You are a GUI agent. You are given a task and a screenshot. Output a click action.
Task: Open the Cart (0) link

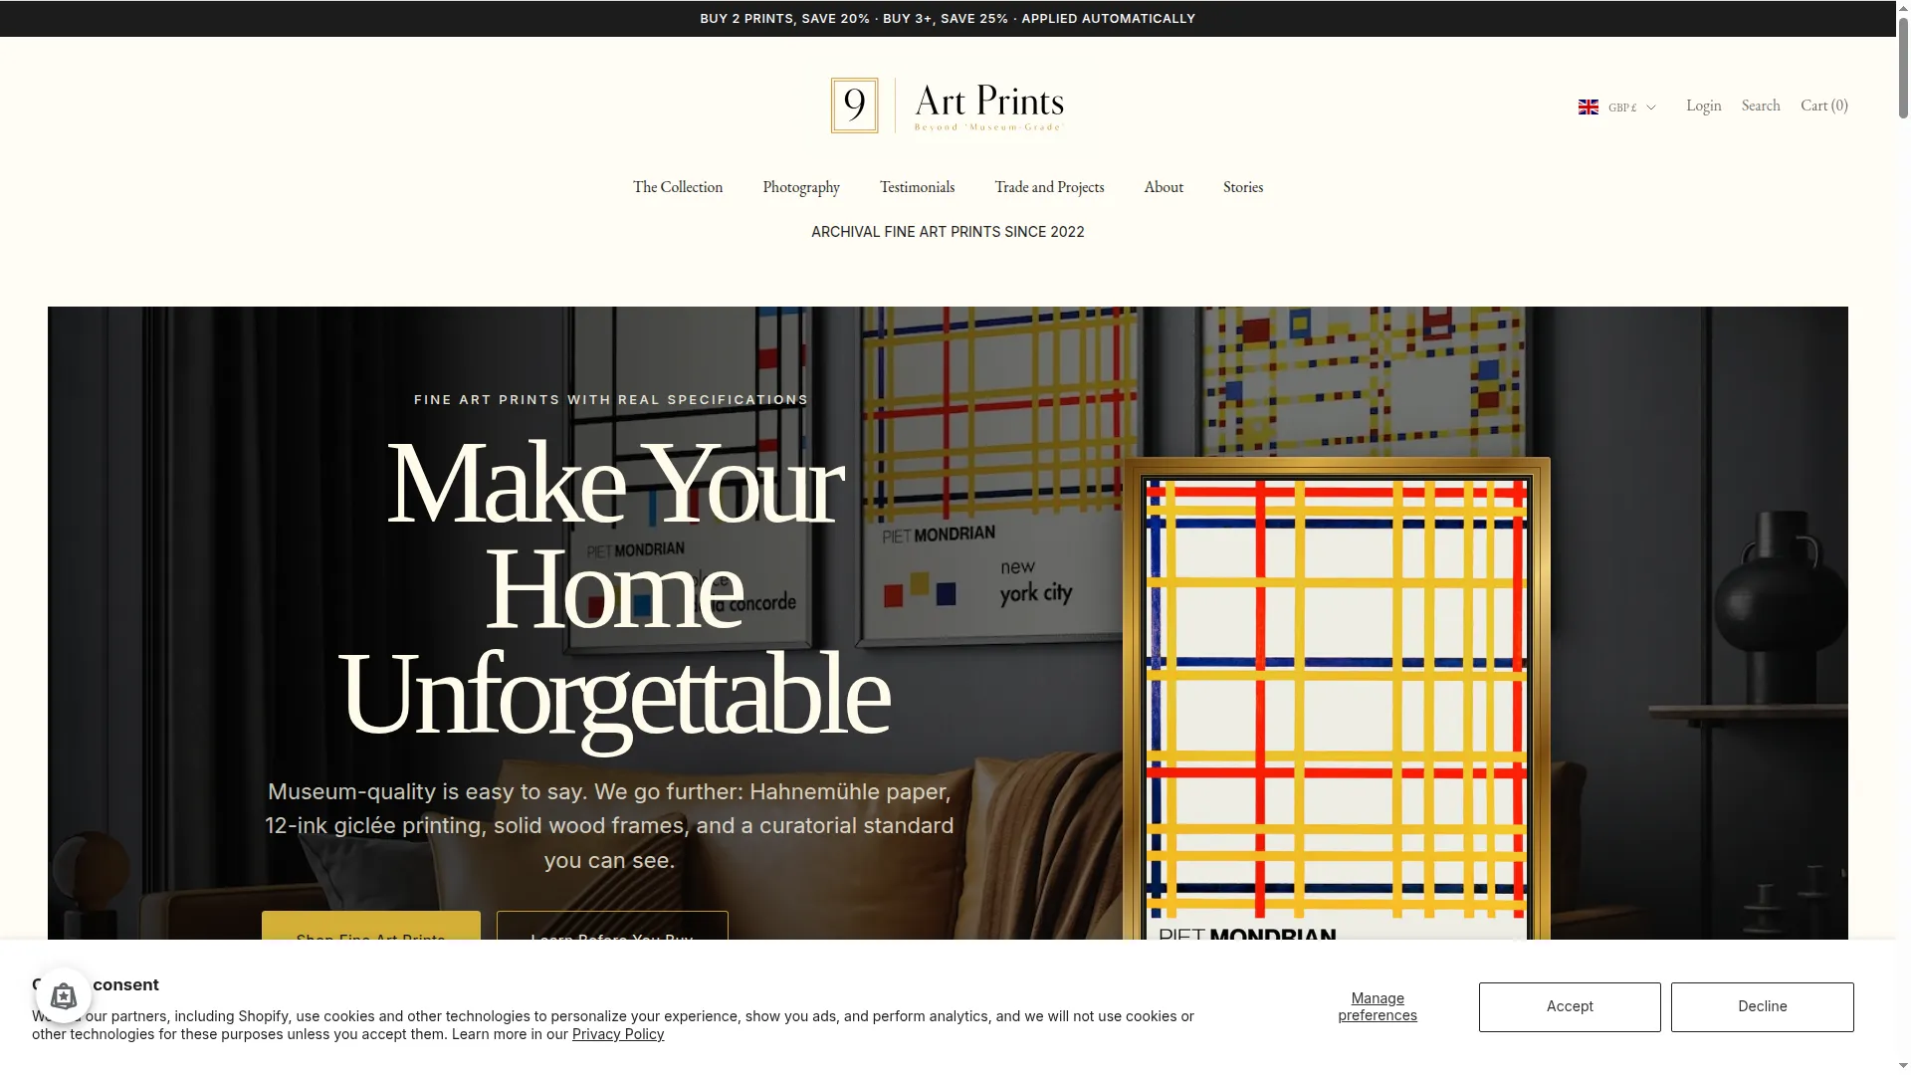pyautogui.click(x=1824, y=106)
